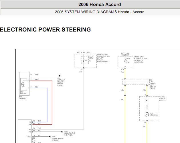Click pin 17 label below gauge control module
The image size is (180, 143).
coord(145,123)
